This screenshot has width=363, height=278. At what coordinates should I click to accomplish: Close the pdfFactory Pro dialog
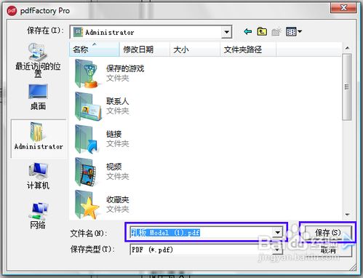click(343, 7)
